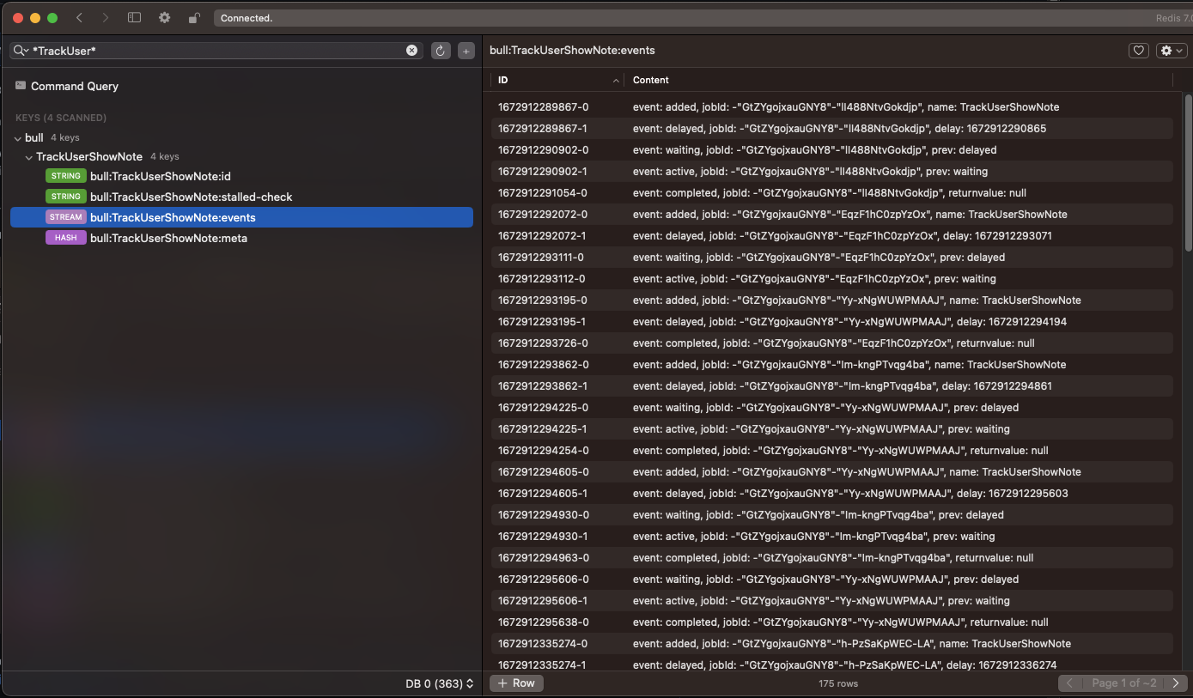Refresh the key list
Viewport: 1193px width, 698px height.
click(x=440, y=50)
